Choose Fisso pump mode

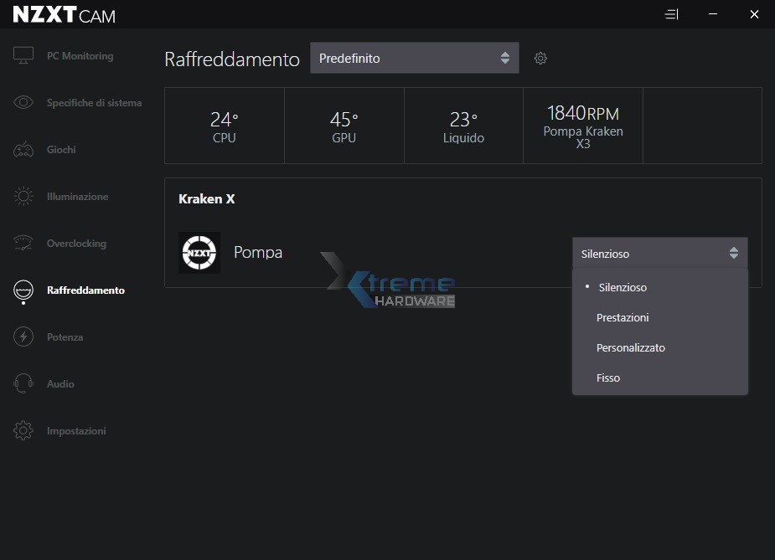point(608,378)
